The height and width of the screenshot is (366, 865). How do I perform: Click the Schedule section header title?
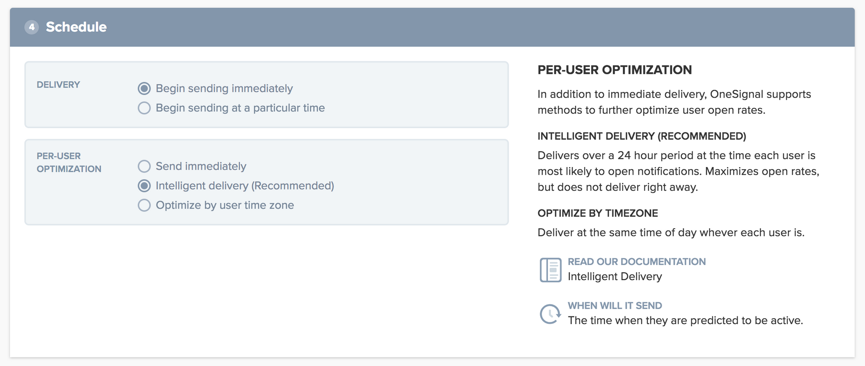pos(76,27)
